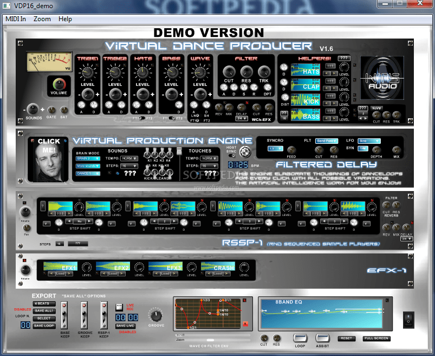The height and width of the screenshot is (356, 435).
Task: Click the HATS sample waveform in Helpers
Action: pyautogui.click(x=304, y=69)
